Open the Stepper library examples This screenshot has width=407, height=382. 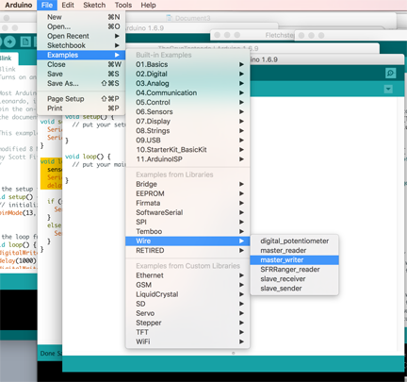pos(187,323)
